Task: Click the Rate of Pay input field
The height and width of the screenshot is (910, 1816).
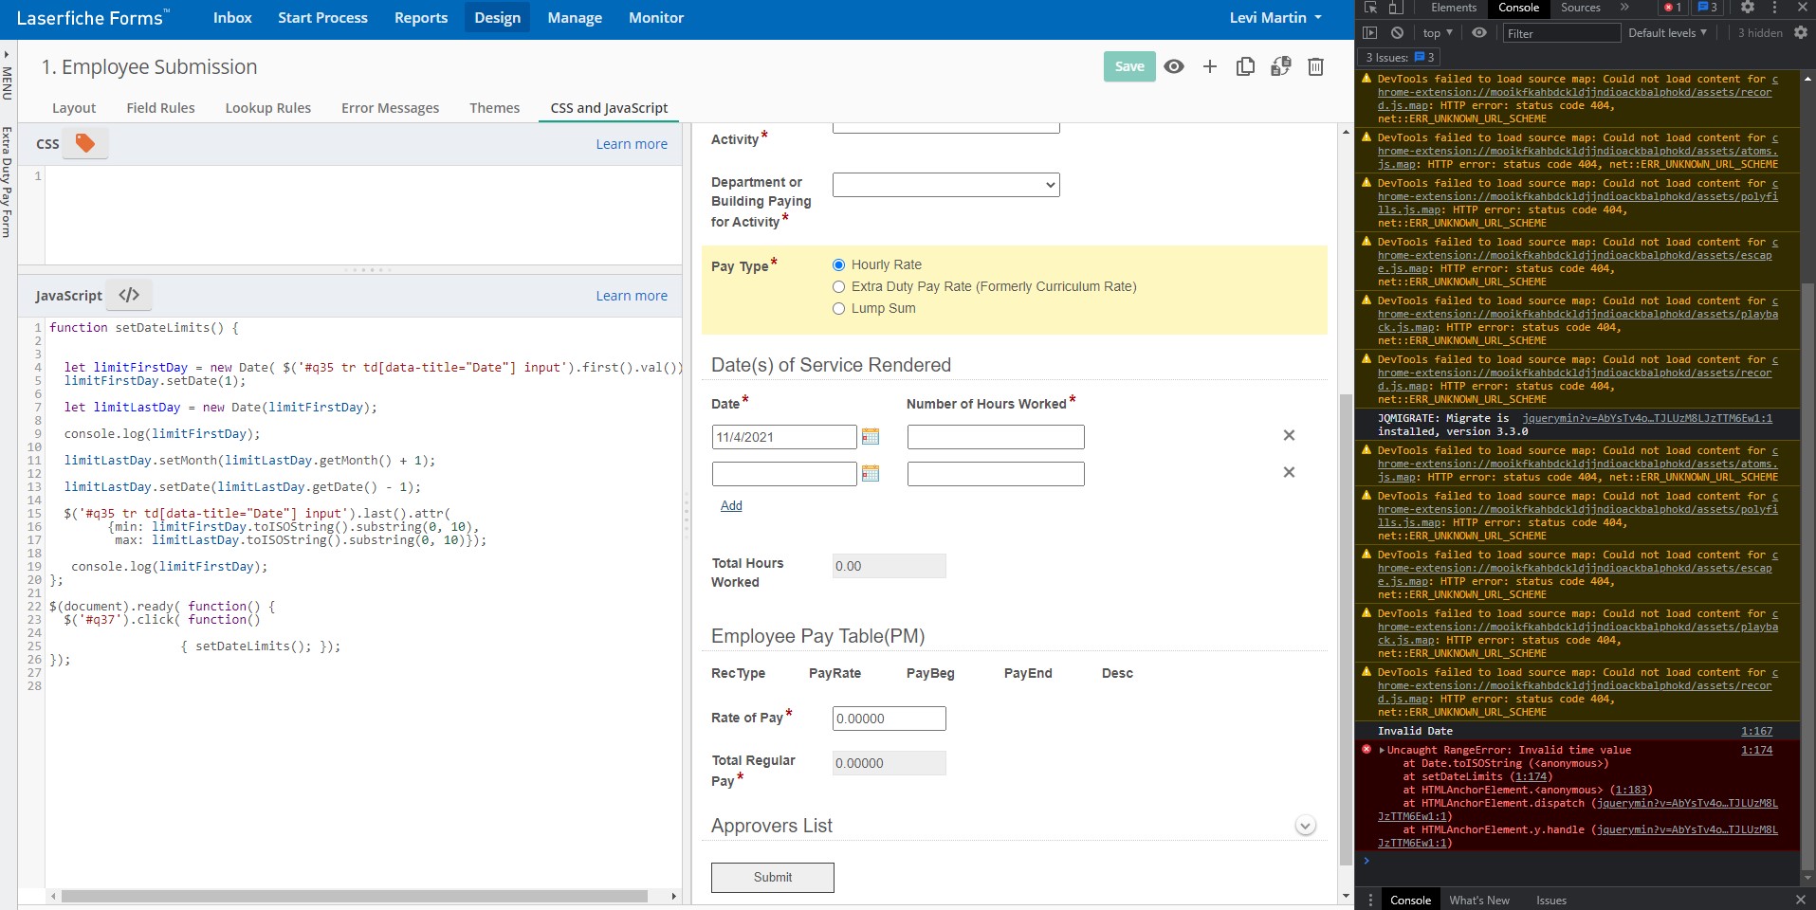Action: pos(889,719)
